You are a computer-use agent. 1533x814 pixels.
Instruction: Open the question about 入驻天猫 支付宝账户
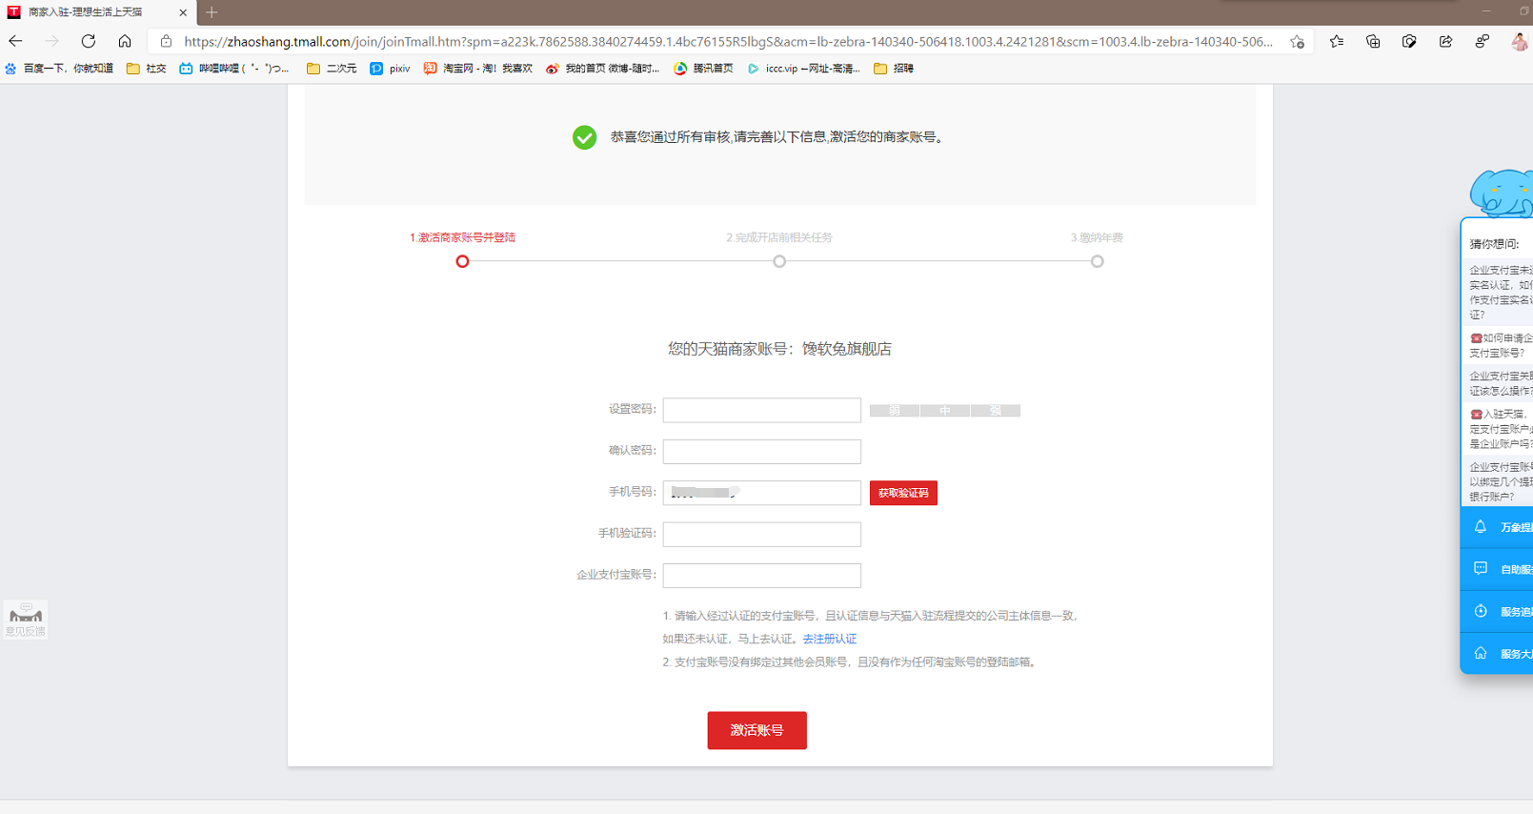pos(1501,429)
